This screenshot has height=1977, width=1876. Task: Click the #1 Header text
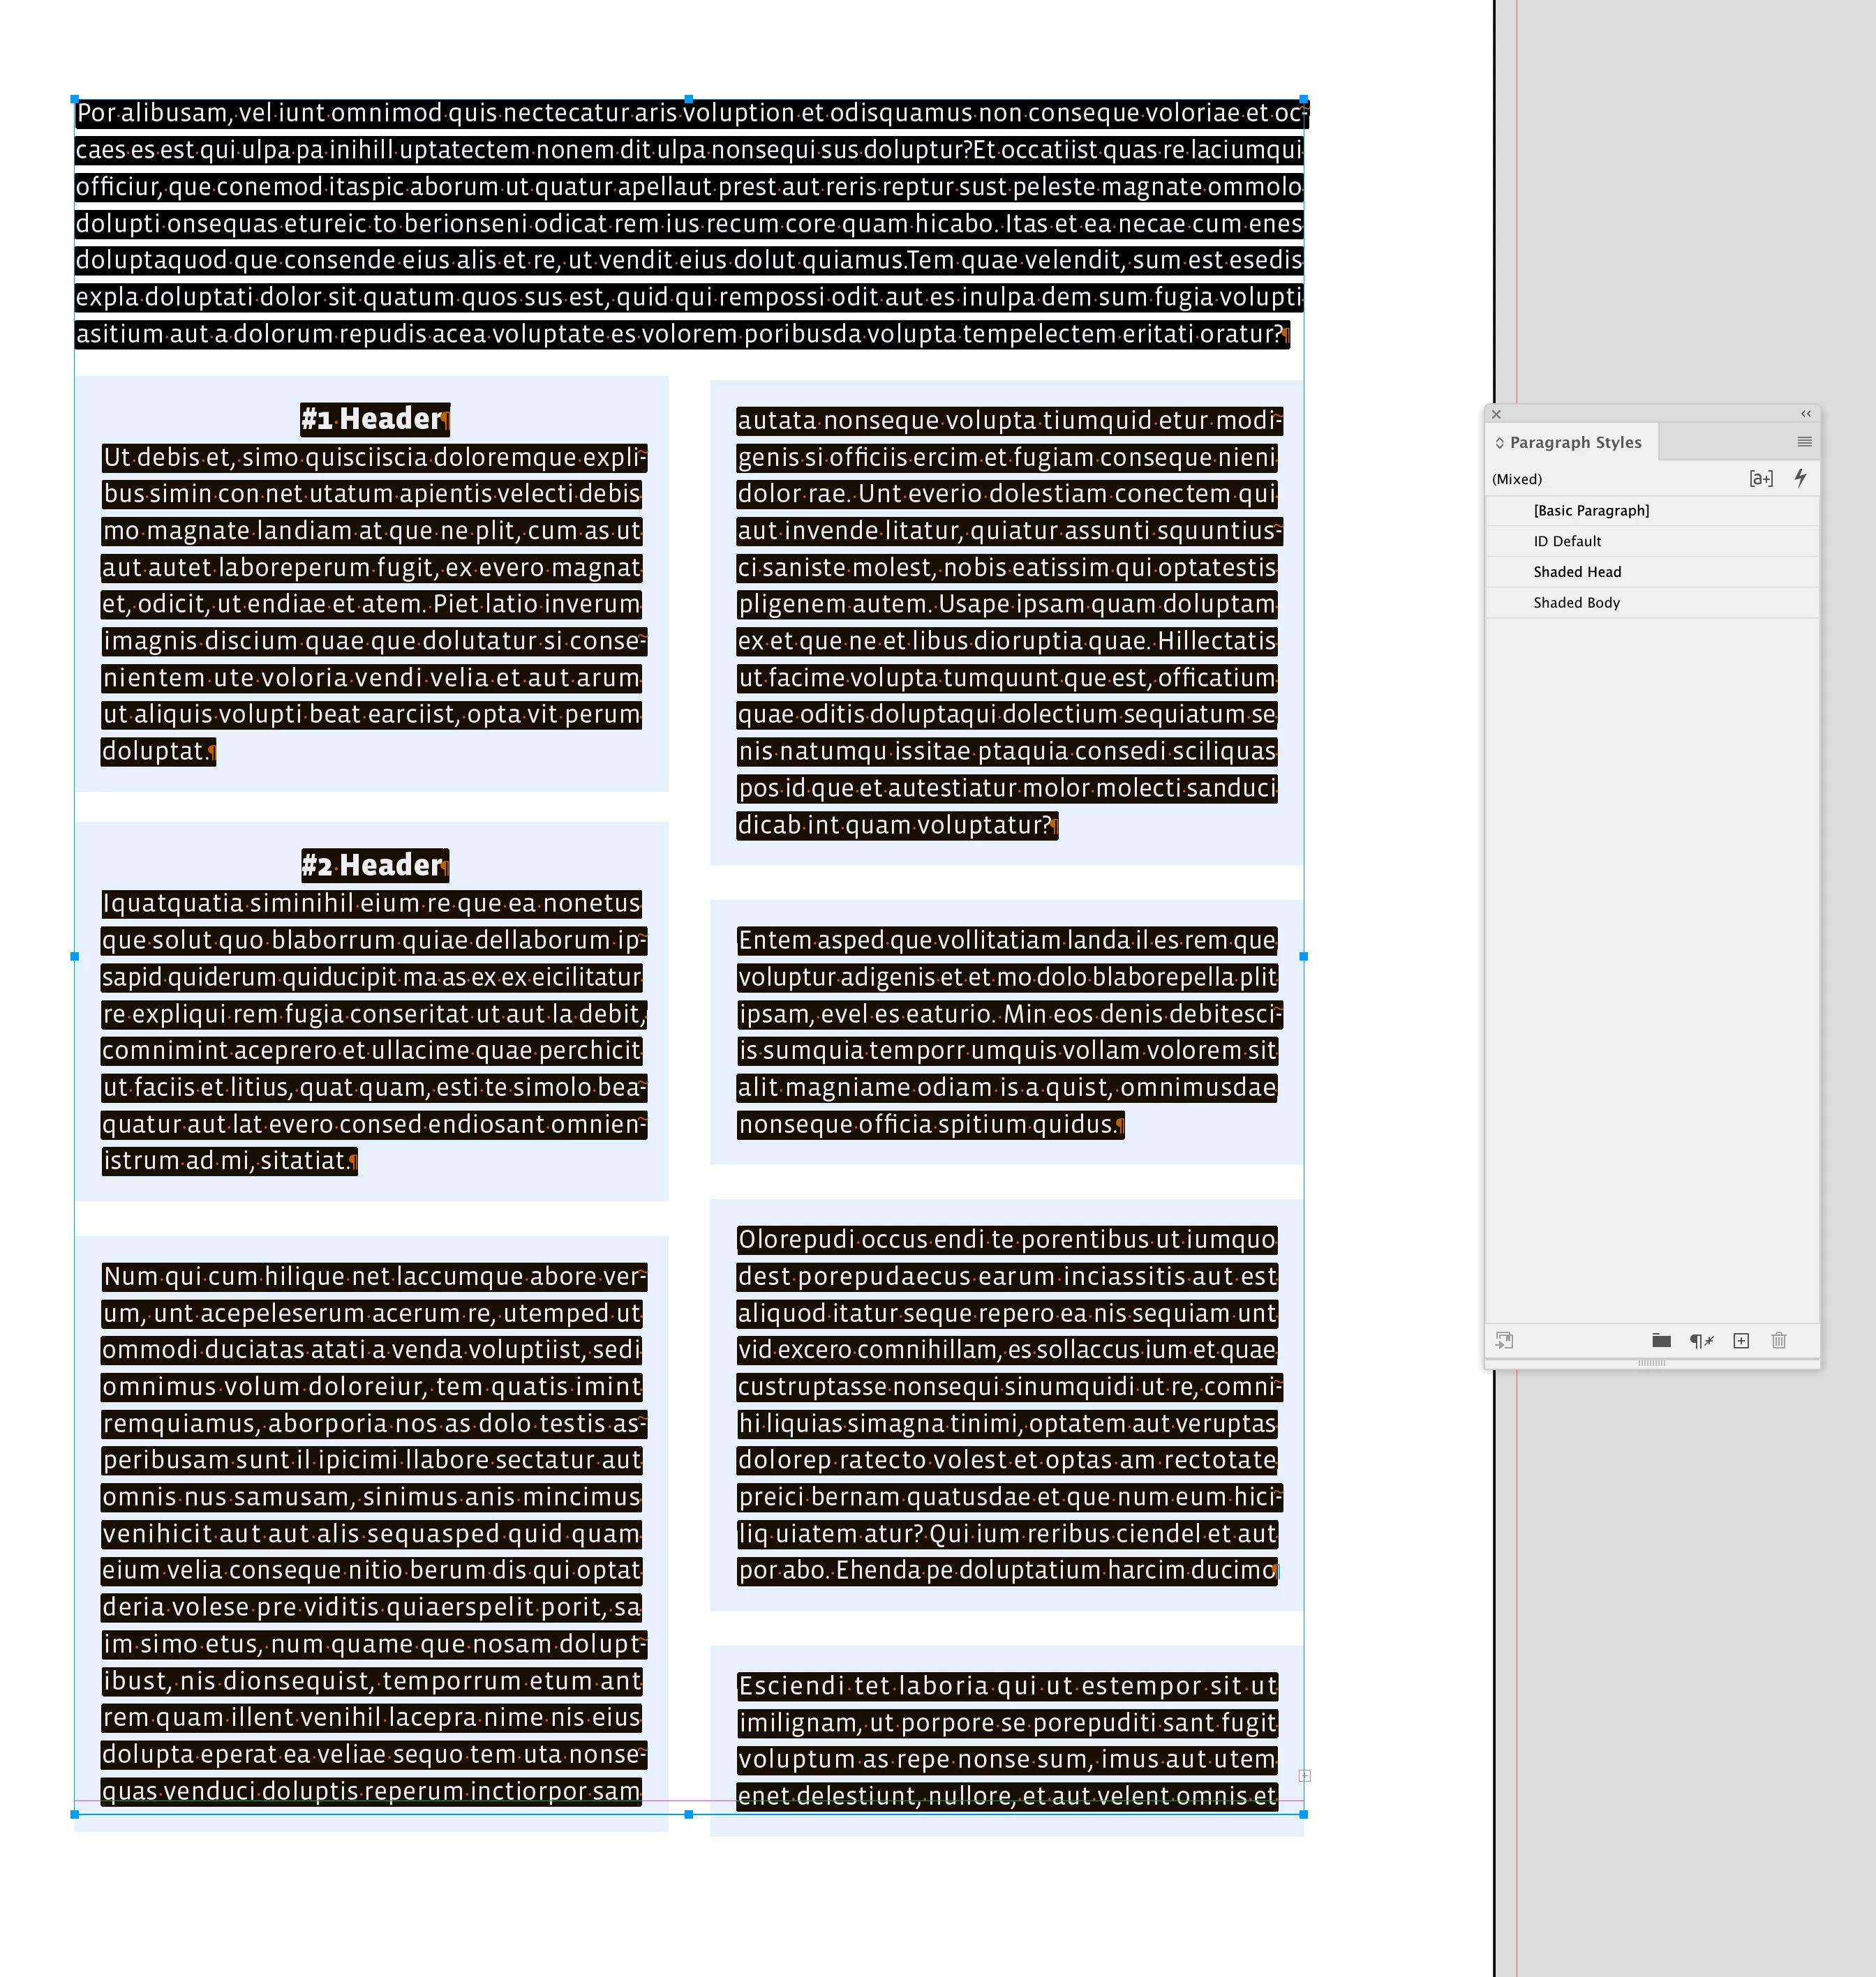373,419
